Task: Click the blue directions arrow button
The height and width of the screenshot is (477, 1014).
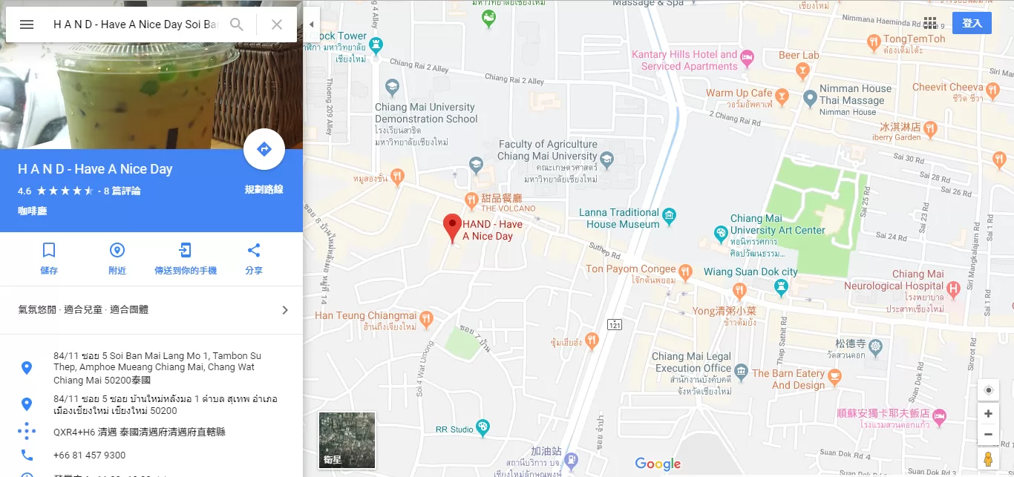Action: coord(264,149)
